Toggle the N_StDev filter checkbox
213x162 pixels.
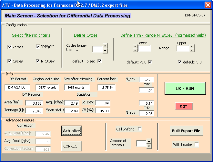pos(38,61)
